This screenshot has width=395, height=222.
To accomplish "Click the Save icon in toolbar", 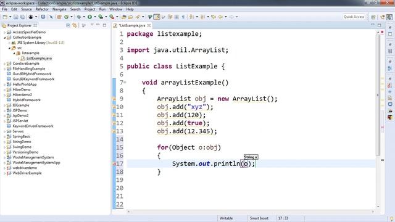I will coord(15,17).
